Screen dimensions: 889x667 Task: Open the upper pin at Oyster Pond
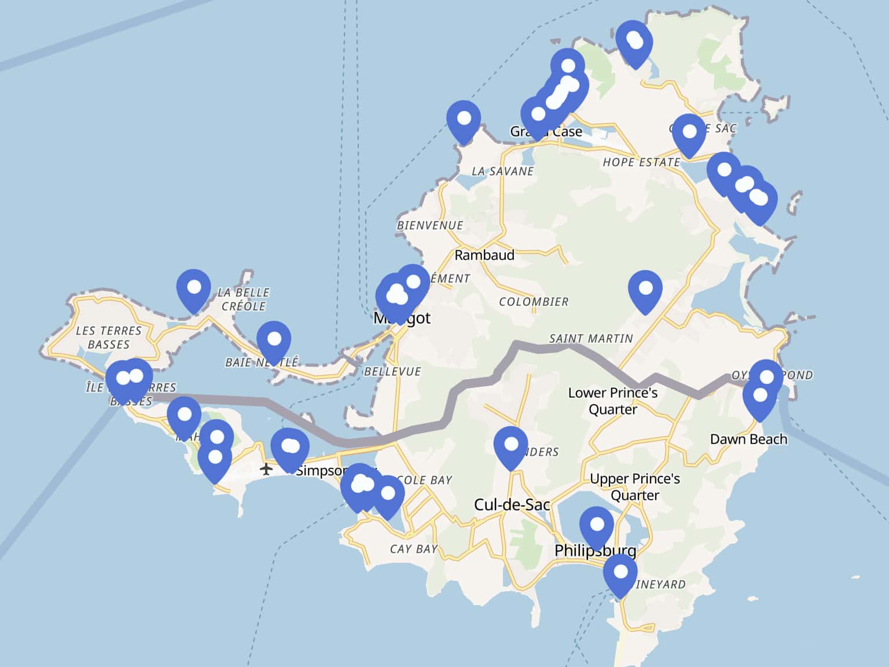pyautogui.click(x=766, y=378)
